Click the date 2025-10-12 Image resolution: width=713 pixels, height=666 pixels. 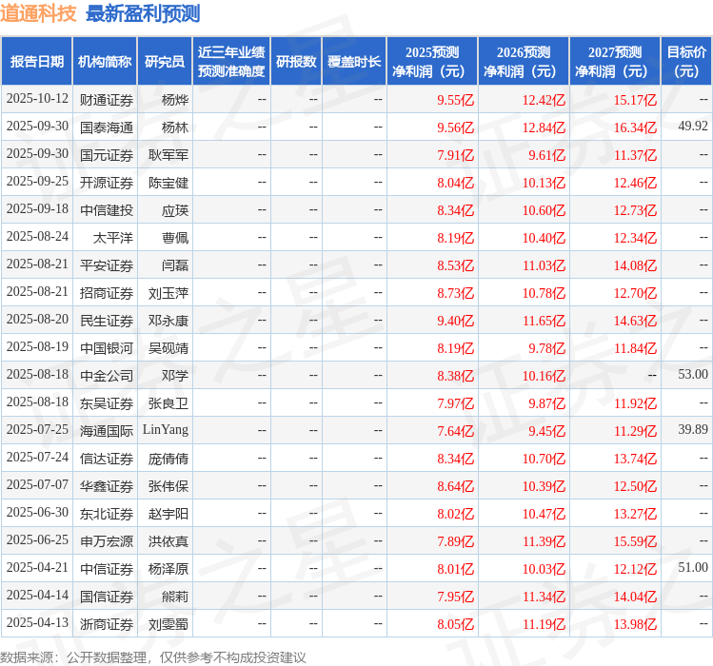pos(37,99)
